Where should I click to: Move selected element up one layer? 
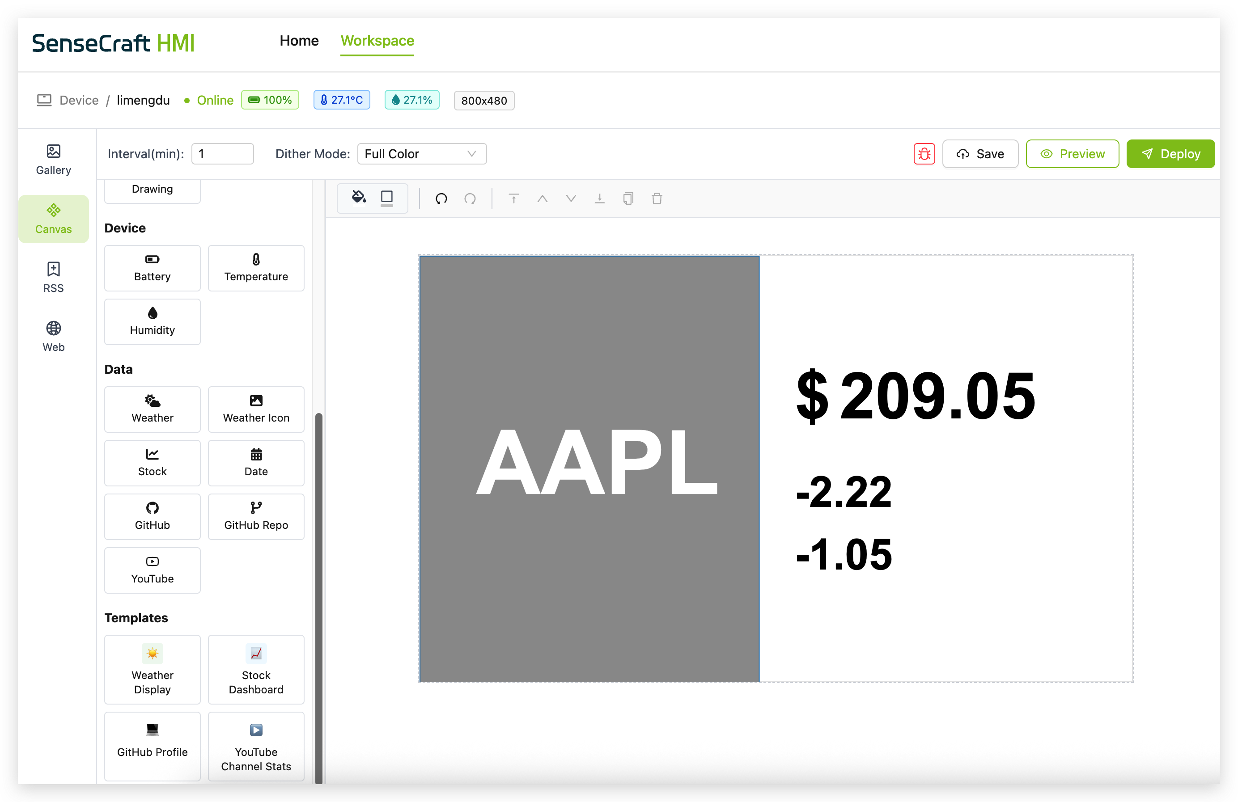[x=542, y=198]
